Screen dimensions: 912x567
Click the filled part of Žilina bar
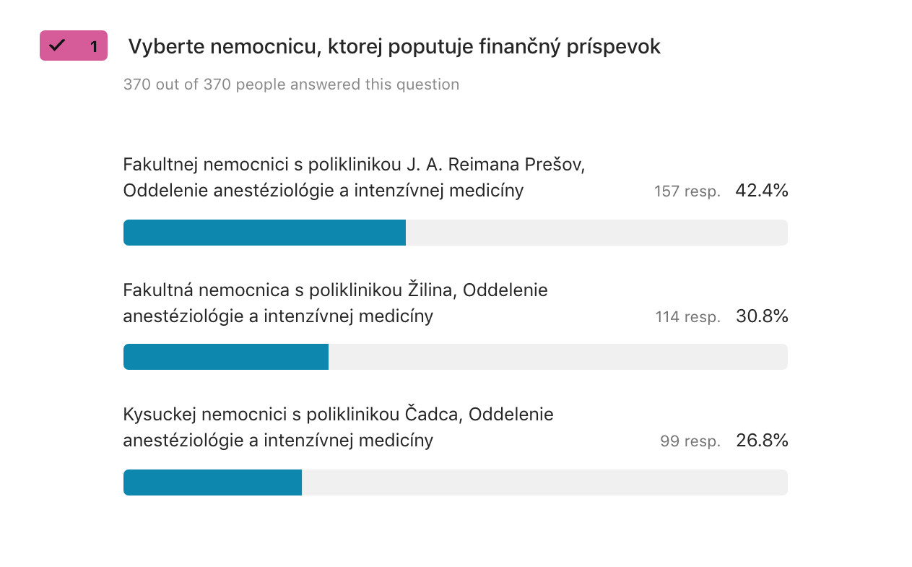click(x=226, y=357)
